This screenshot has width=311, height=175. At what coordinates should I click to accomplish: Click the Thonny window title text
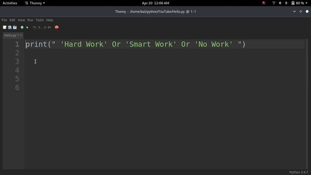(x=155, y=12)
